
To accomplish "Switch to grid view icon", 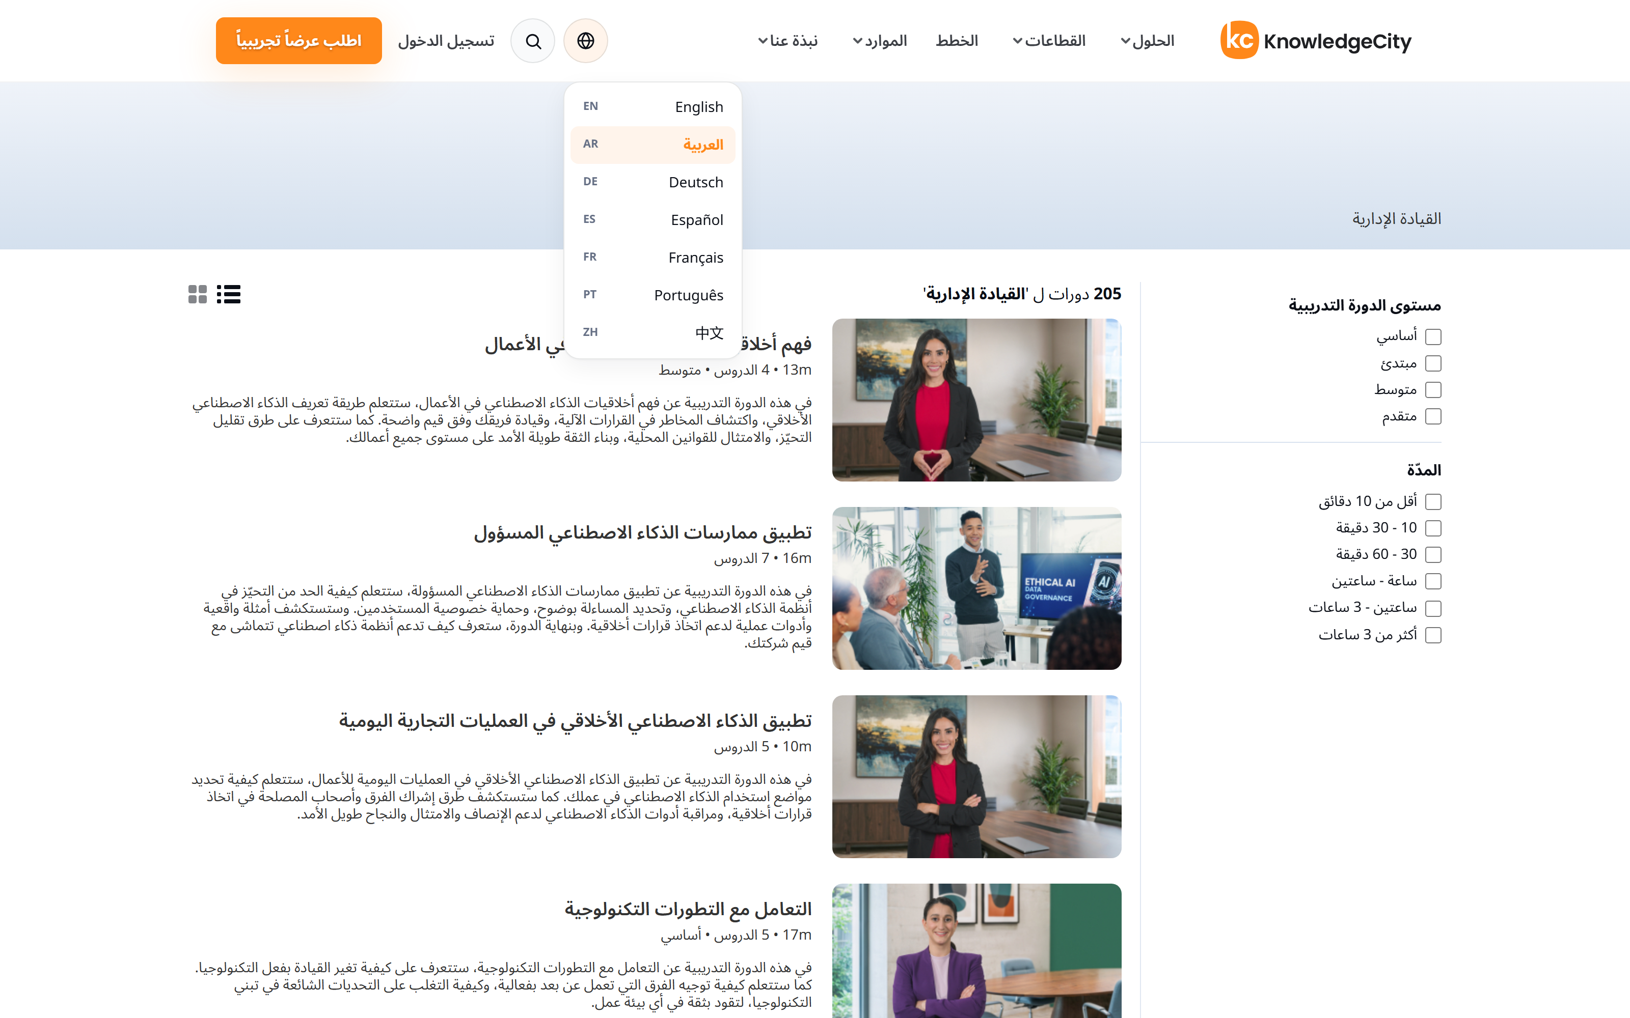I will tap(197, 294).
